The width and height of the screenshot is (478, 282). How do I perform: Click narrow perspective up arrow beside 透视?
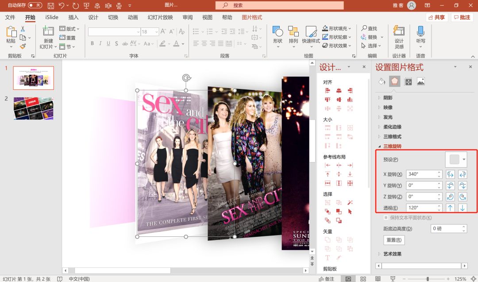pyautogui.click(x=450, y=208)
